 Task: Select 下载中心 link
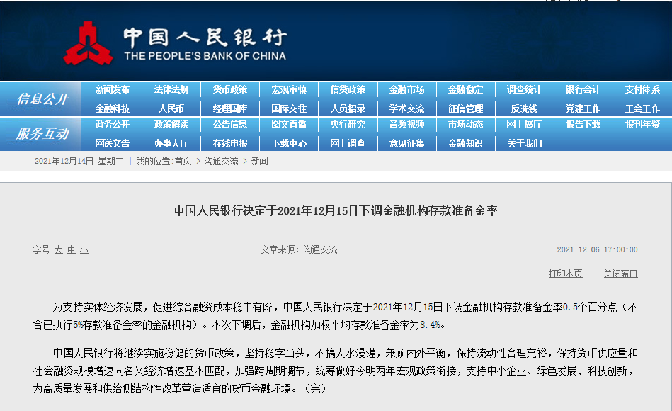coord(289,143)
